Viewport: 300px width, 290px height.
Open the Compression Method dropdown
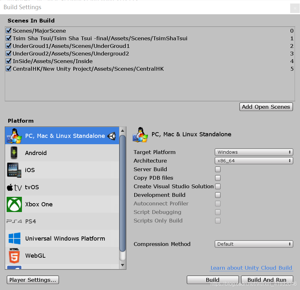pyautogui.click(x=254, y=244)
